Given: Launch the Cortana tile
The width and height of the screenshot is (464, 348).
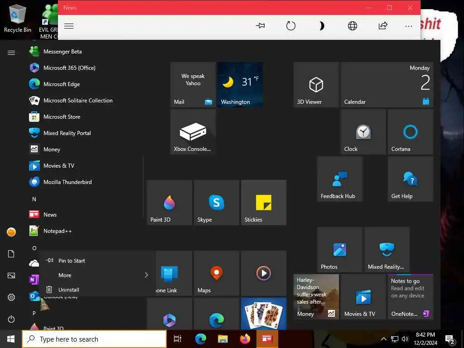Looking at the screenshot, I should click(411, 132).
